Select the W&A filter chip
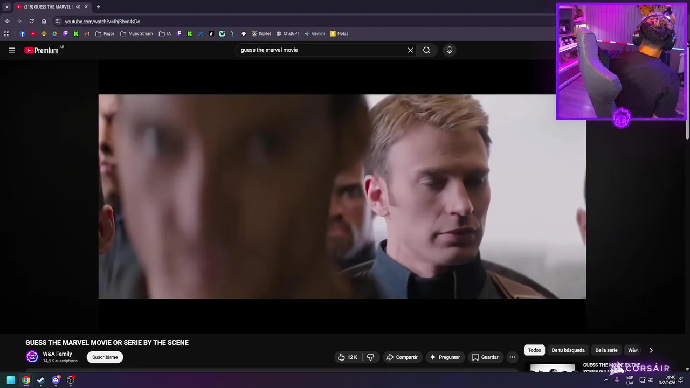This screenshot has height=388, width=690. click(633, 350)
